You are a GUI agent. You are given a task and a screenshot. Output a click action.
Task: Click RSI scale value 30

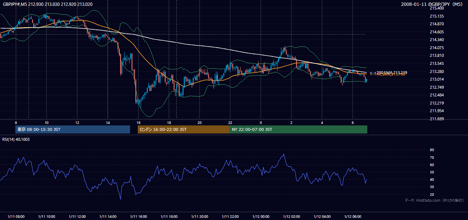pyautogui.click(x=432, y=187)
